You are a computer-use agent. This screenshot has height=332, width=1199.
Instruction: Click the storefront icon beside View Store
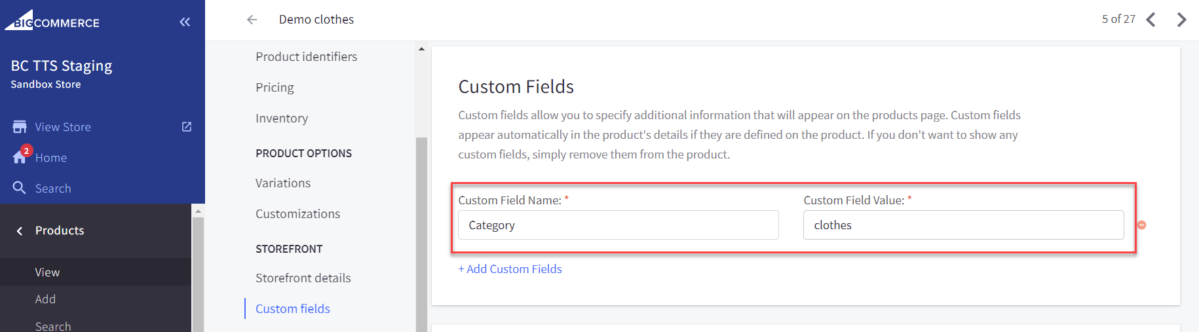[x=20, y=126]
